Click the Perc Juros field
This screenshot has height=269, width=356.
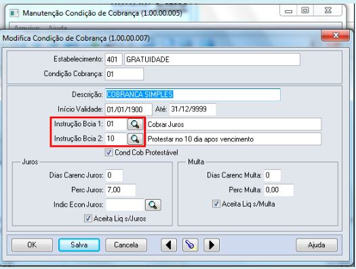pyautogui.click(x=120, y=190)
